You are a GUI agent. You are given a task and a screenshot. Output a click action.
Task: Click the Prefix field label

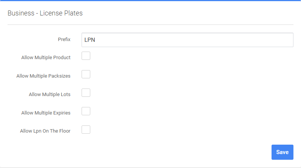point(64,40)
